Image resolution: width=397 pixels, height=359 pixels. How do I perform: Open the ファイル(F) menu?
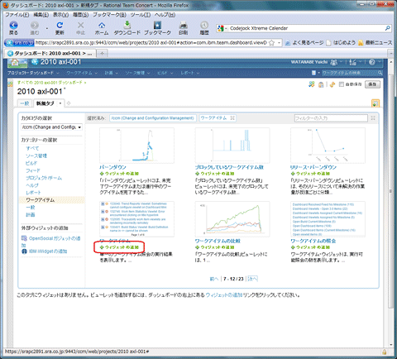[x=17, y=15]
